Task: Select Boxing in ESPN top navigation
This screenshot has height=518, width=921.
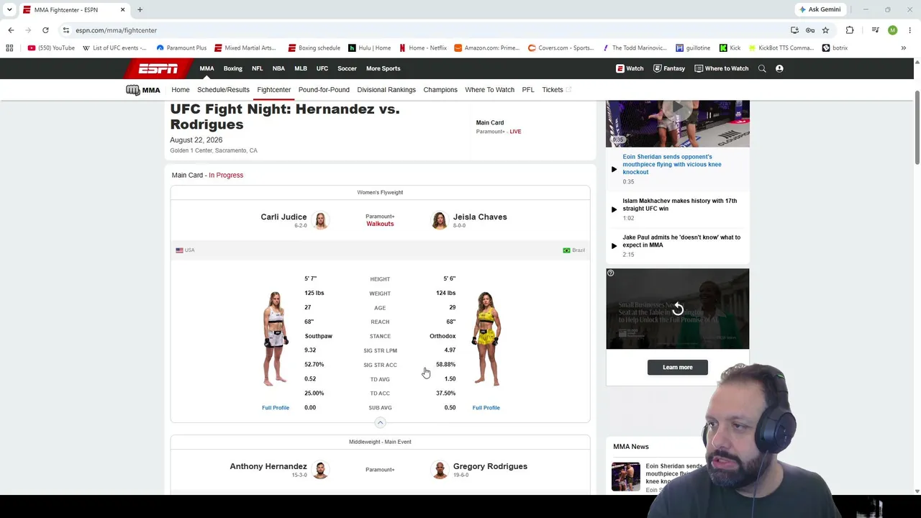Action: 232,68
